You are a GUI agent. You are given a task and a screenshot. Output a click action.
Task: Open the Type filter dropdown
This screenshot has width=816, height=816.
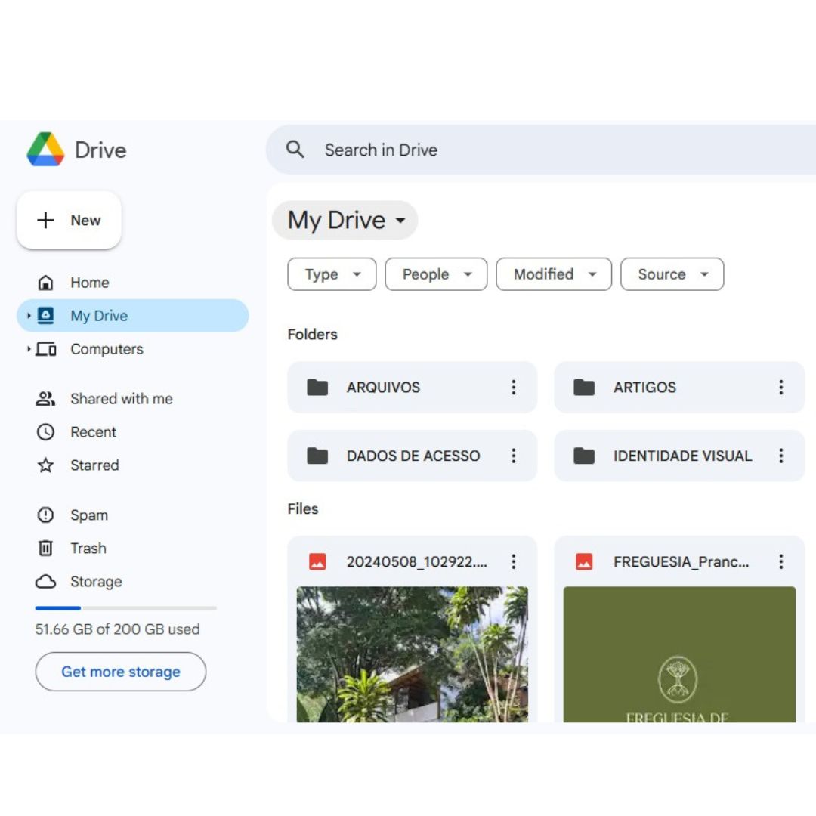tap(332, 274)
